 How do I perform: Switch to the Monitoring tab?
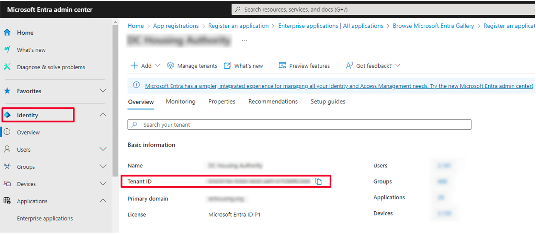[180, 102]
